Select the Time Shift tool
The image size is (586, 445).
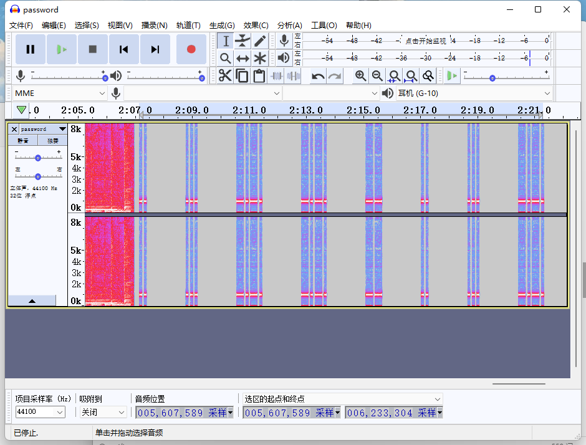(243, 59)
